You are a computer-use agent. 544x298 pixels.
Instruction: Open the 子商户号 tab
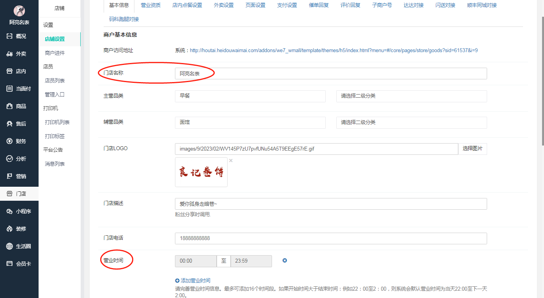pos(382,5)
